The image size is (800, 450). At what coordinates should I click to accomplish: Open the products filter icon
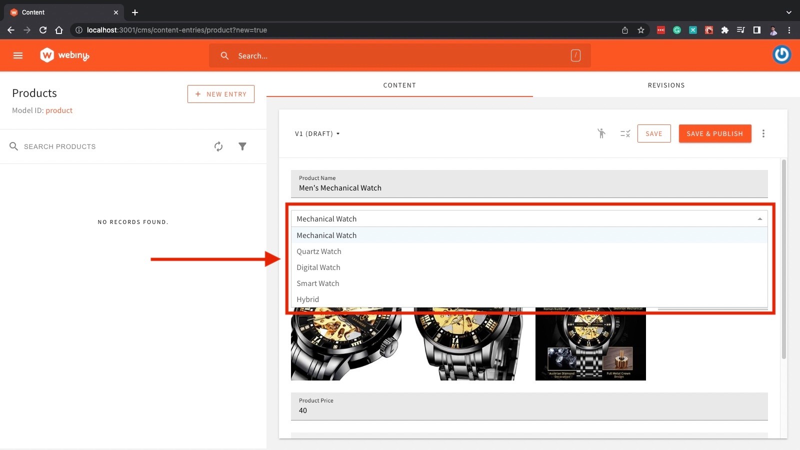click(242, 146)
